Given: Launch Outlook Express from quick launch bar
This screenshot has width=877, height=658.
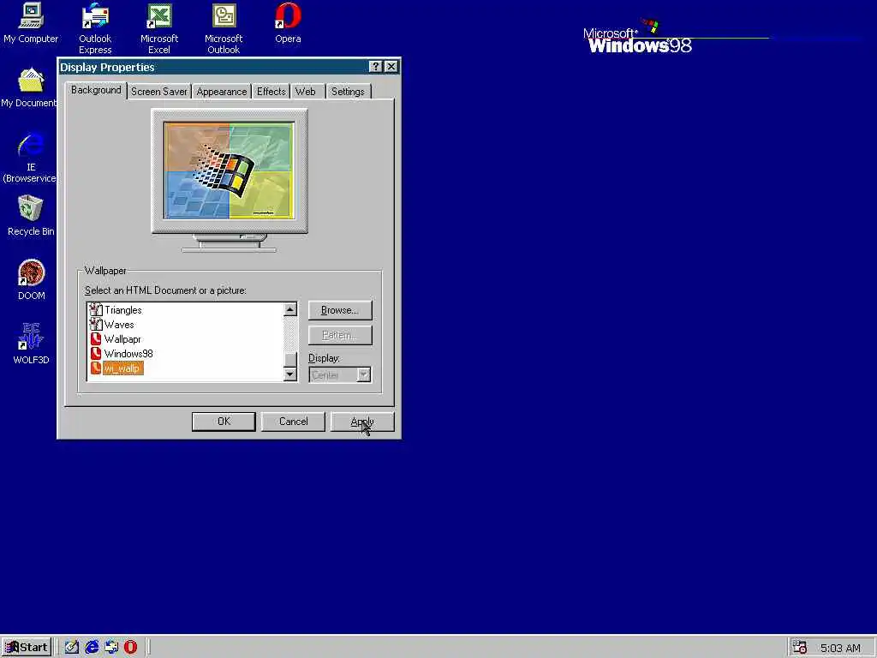Looking at the screenshot, I should pos(111,647).
